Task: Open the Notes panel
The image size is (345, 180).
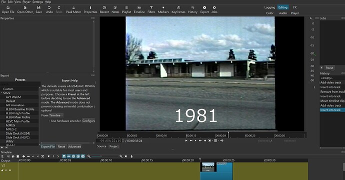Action: point(115,10)
